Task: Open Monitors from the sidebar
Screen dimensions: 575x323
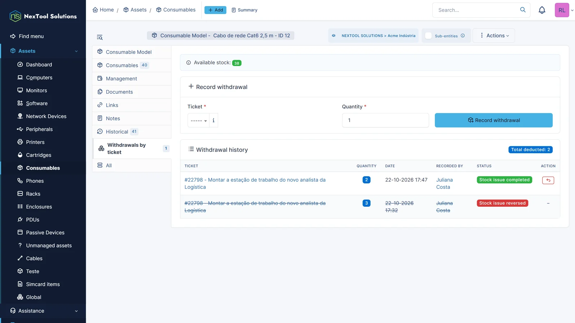Action: [x=36, y=90]
